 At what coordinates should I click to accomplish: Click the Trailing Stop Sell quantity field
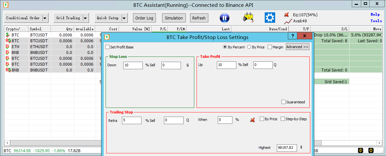[x=174, y=120]
